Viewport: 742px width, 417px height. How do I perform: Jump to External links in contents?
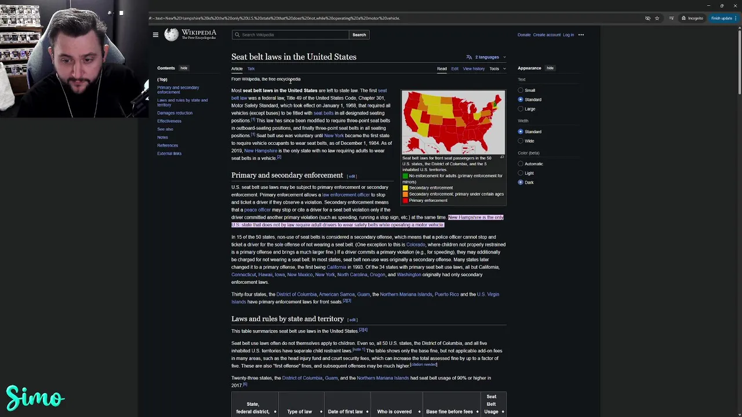[169, 153]
